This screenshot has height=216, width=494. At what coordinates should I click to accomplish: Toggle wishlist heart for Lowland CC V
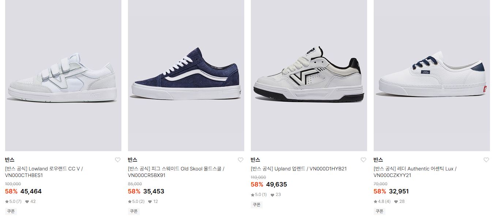pyautogui.click(x=117, y=160)
